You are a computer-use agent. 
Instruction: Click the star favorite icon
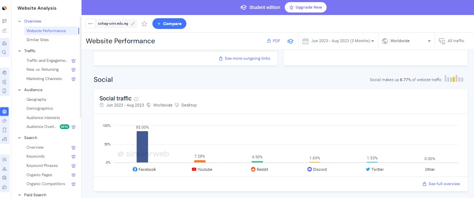click(144, 24)
